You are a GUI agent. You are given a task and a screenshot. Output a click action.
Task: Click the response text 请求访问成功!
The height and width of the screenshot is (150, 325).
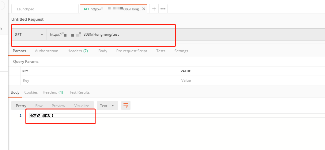pyautogui.click(x=41, y=116)
